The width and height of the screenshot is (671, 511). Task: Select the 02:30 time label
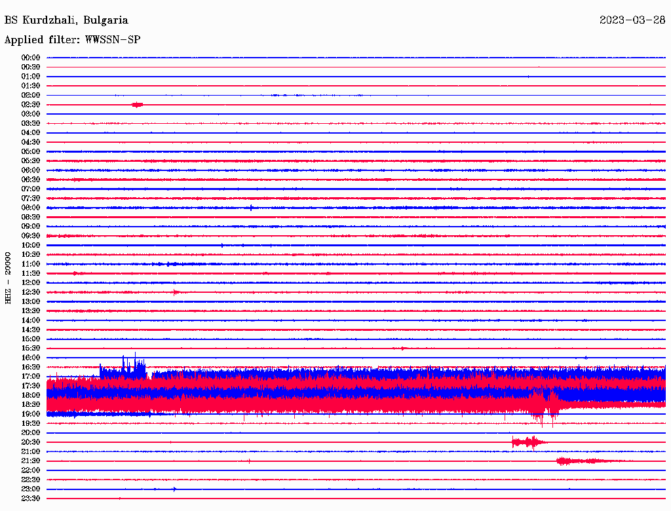(31, 104)
